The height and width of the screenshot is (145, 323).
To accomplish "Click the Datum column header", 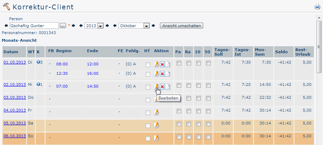I will pos(11,52).
